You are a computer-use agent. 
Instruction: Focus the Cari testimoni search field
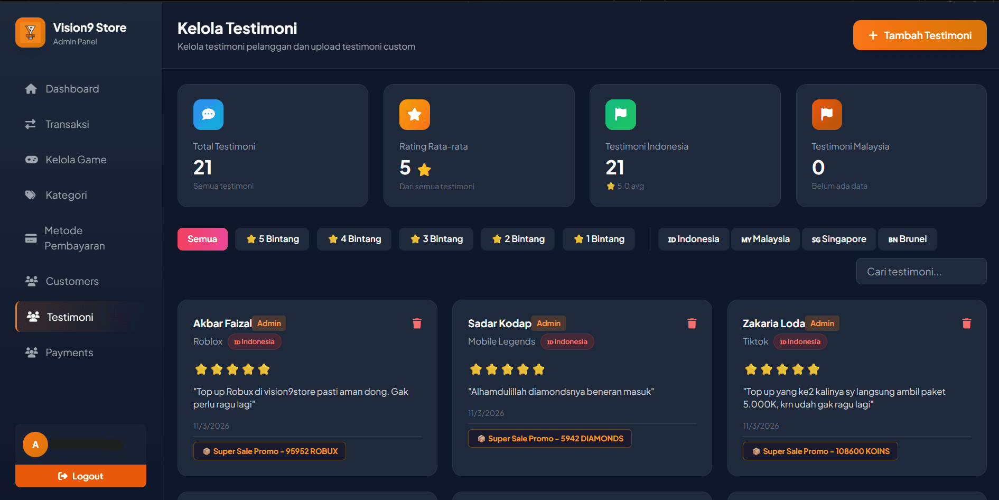pos(921,271)
